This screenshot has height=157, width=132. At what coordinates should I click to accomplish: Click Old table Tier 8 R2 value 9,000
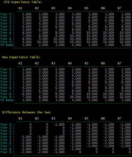pyautogui.click(x=43, y=39)
